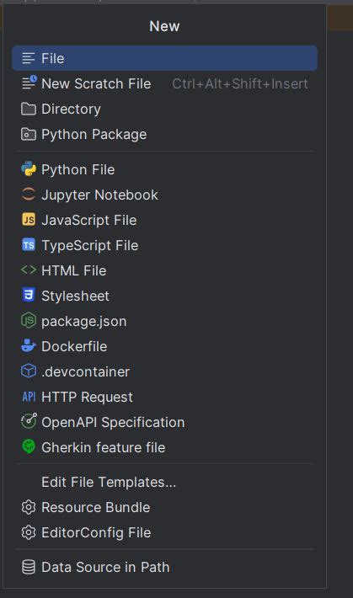Choose JavaScript File option
This screenshot has width=353, height=598.
(164, 220)
